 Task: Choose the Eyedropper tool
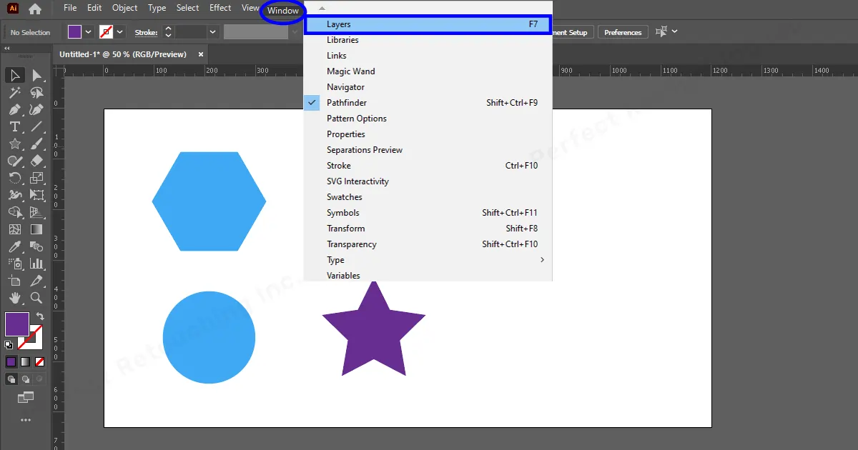click(14, 247)
